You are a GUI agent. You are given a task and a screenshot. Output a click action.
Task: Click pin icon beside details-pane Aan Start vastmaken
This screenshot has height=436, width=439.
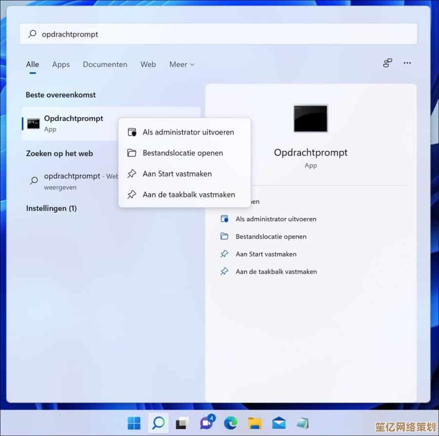click(224, 254)
